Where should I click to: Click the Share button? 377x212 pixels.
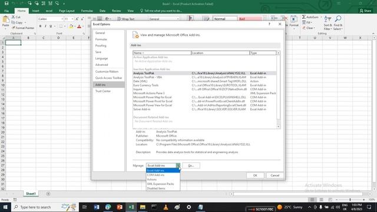pyautogui.click(x=365, y=11)
